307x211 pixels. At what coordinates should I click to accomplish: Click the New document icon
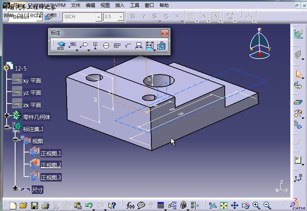(13, 206)
